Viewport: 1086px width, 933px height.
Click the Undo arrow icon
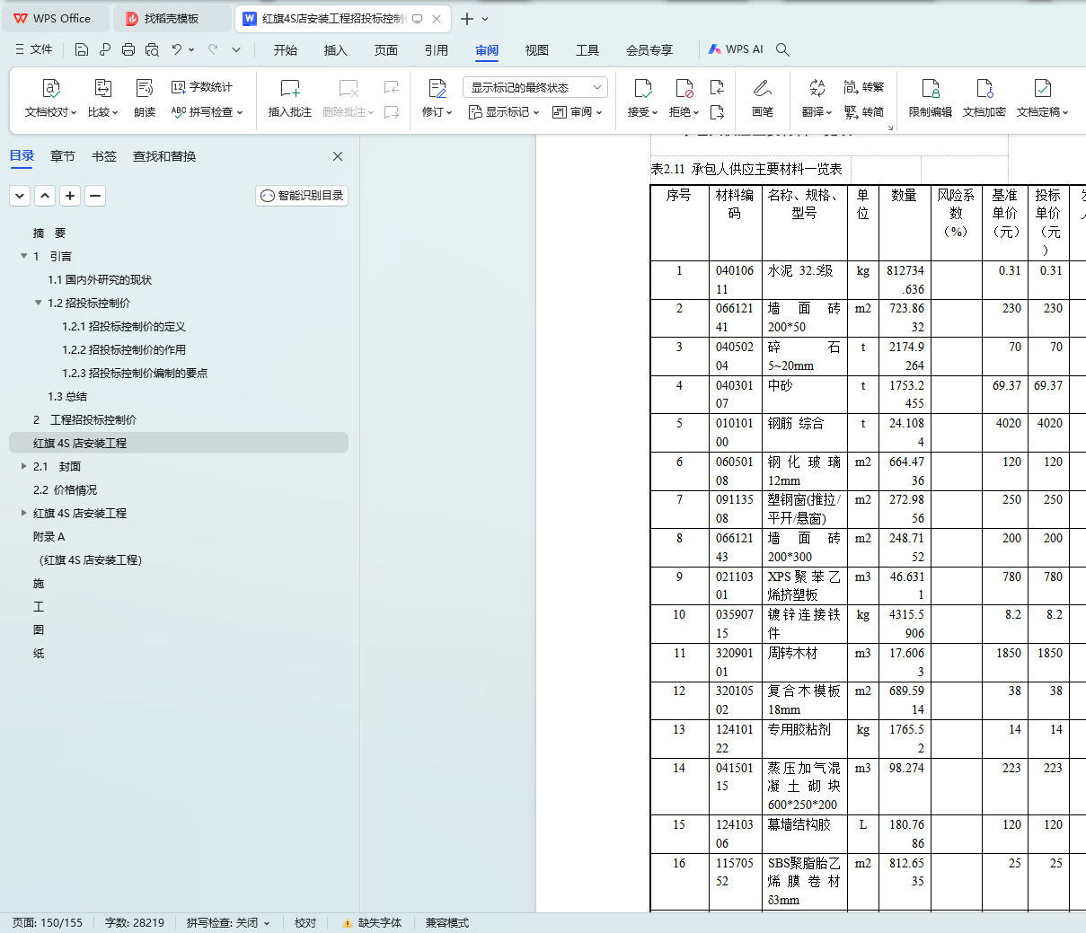tap(177, 50)
